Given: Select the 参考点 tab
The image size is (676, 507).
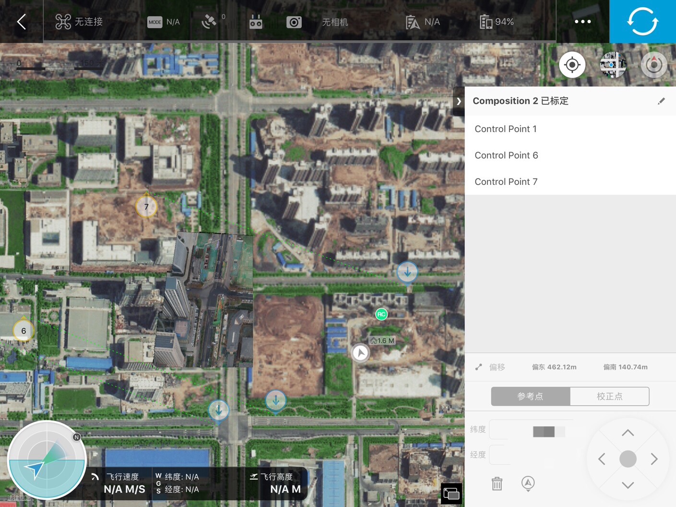Looking at the screenshot, I should pyautogui.click(x=531, y=397).
